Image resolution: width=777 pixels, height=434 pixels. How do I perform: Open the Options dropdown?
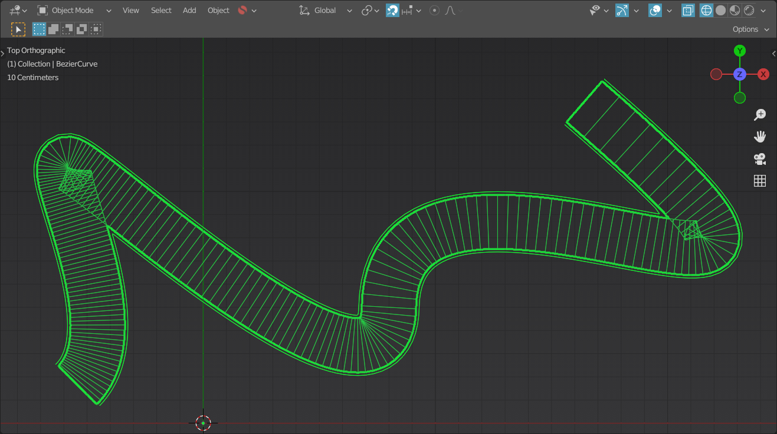[751, 29]
